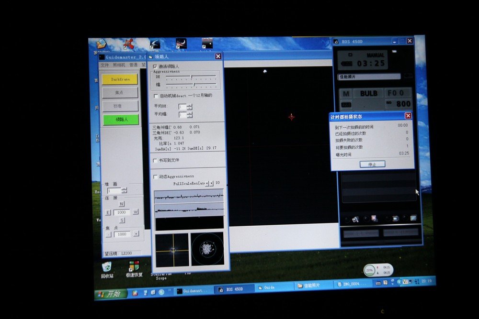Click the green 领路人 button

point(121,119)
